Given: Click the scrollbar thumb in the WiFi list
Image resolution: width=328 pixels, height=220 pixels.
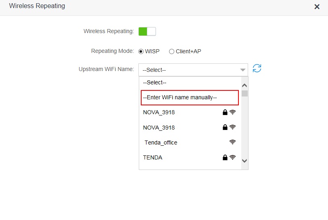Looking at the screenshot, I should pos(244,93).
